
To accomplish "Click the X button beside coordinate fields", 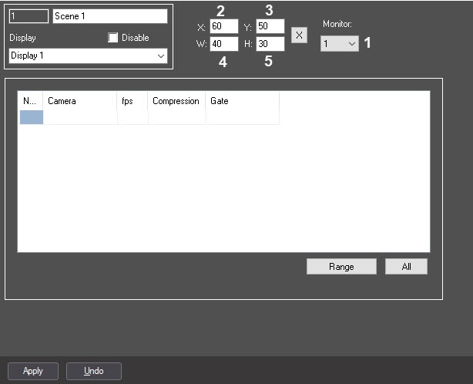I will click(x=299, y=35).
